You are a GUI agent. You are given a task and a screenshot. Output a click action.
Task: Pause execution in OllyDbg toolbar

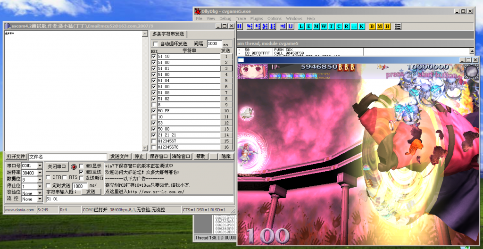pyautogui.click(x=239, y=26)
